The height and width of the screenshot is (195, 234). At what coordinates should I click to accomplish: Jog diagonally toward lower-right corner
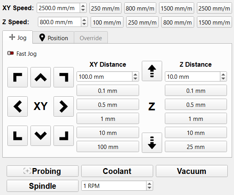click(64, 136)
